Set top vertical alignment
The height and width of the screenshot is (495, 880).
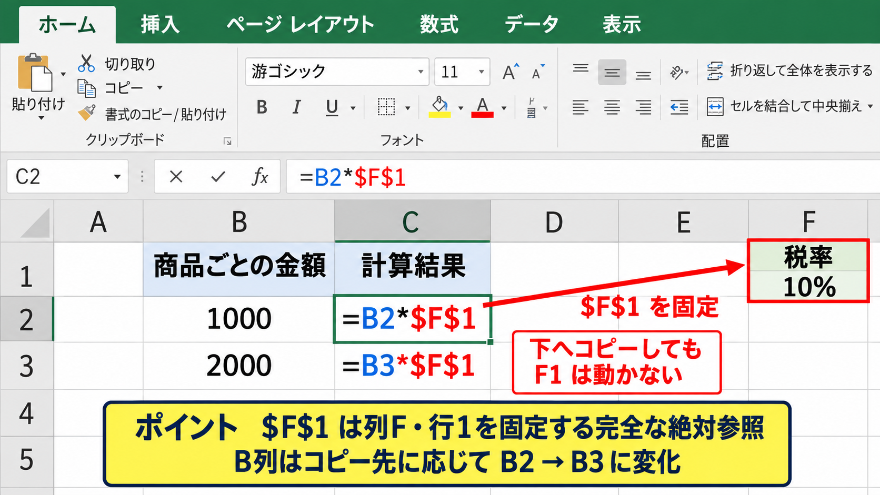(x=581, y=70)
